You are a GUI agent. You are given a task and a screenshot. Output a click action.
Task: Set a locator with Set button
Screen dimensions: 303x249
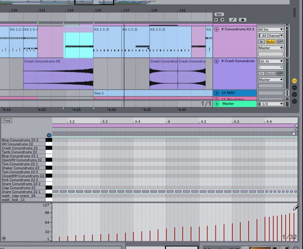pyautogui.click(x=219, y=14)
